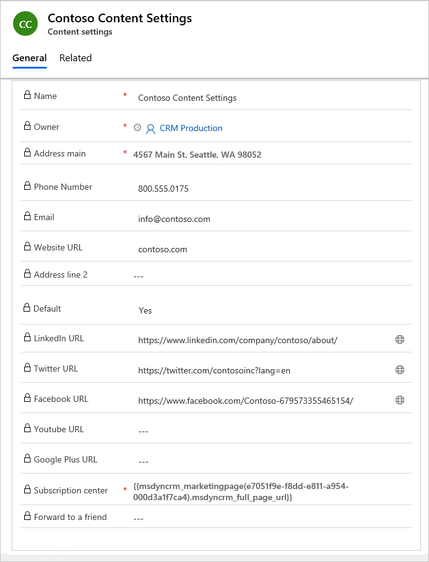Viewport: 429px width, 562px height.
Task: Click the lock icon next to Youtube URL
Action: [x=27, y=428]
